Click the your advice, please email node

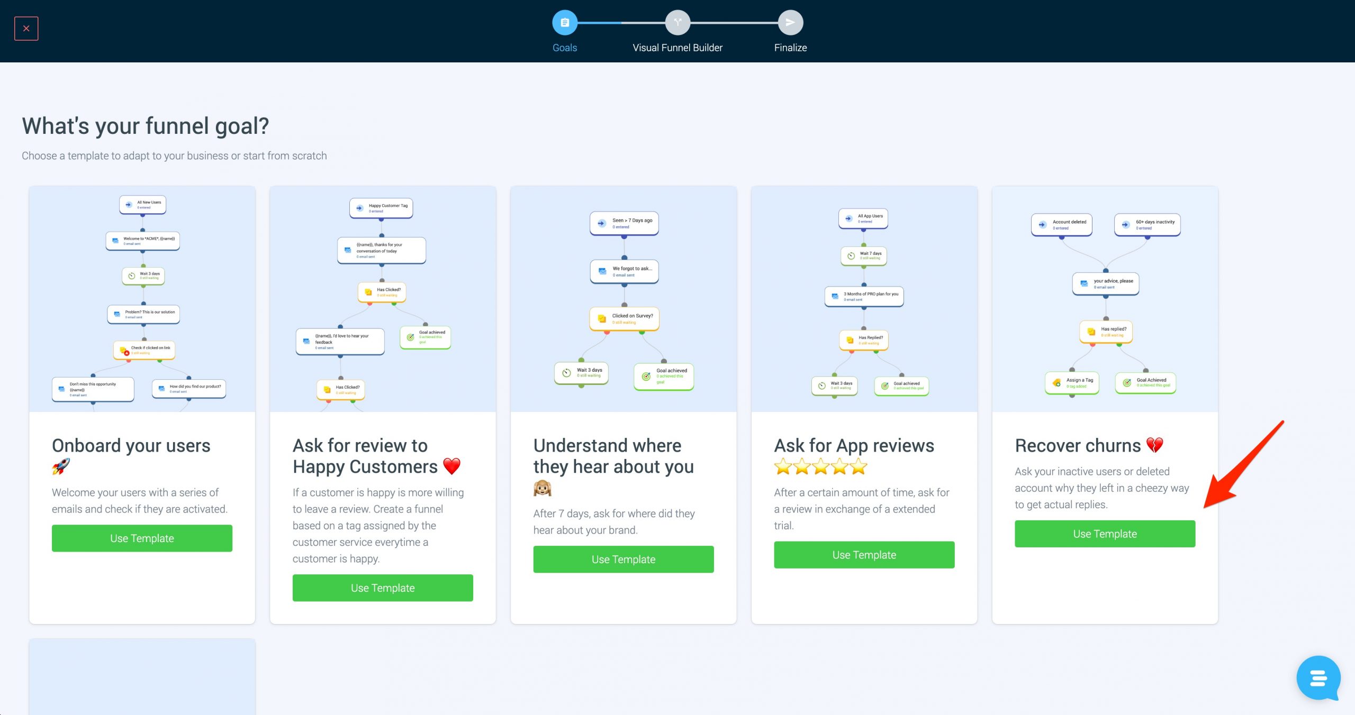pyautogui.click(x=1106, y=283)
